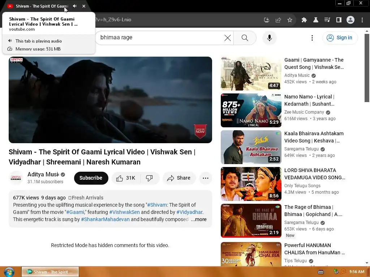The width and height of the screenshot is (370, 277).
Task: Clear the search box with the X
Action: (x=228, y=38)
